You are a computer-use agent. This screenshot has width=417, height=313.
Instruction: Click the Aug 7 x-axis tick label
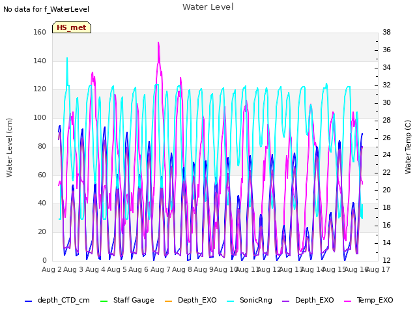160,269
